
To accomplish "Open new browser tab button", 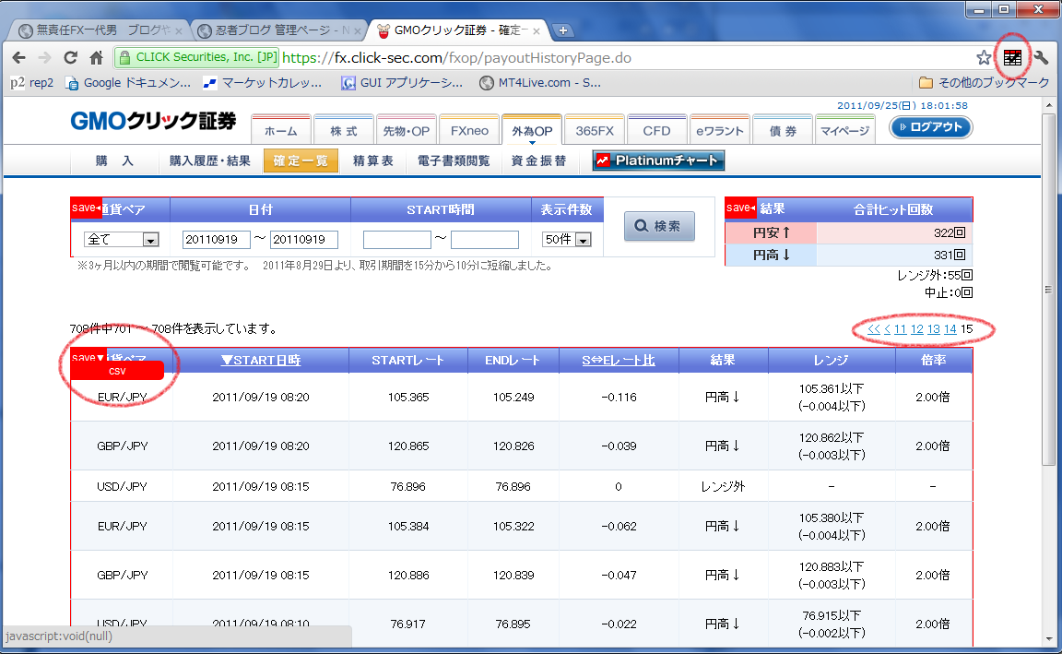I will (x=563, y=30).
